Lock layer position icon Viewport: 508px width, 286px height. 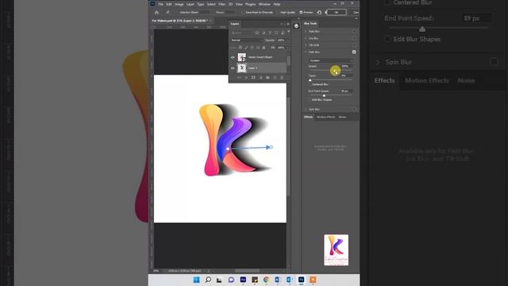click(252, 48)
